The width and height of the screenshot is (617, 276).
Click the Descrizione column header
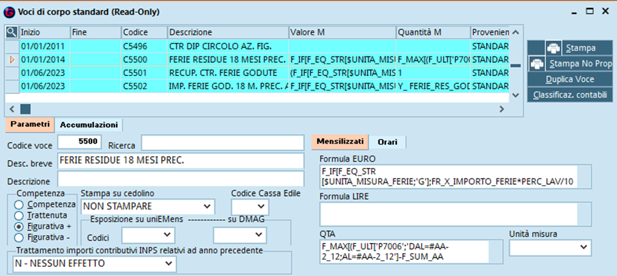click(x=228, y=32)
